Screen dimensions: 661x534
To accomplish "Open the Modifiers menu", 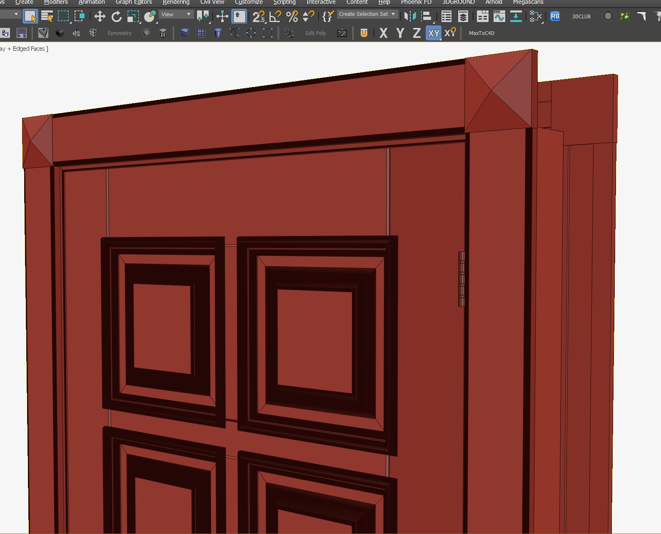I will [56, 2].
